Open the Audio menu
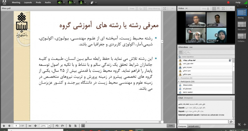 (x=48, y=2)
